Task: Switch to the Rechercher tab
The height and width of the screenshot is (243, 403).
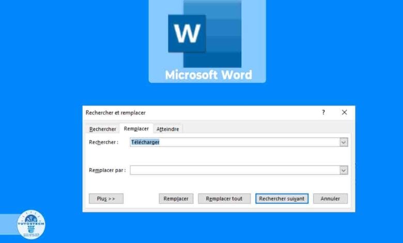Action: coord(103,129)
